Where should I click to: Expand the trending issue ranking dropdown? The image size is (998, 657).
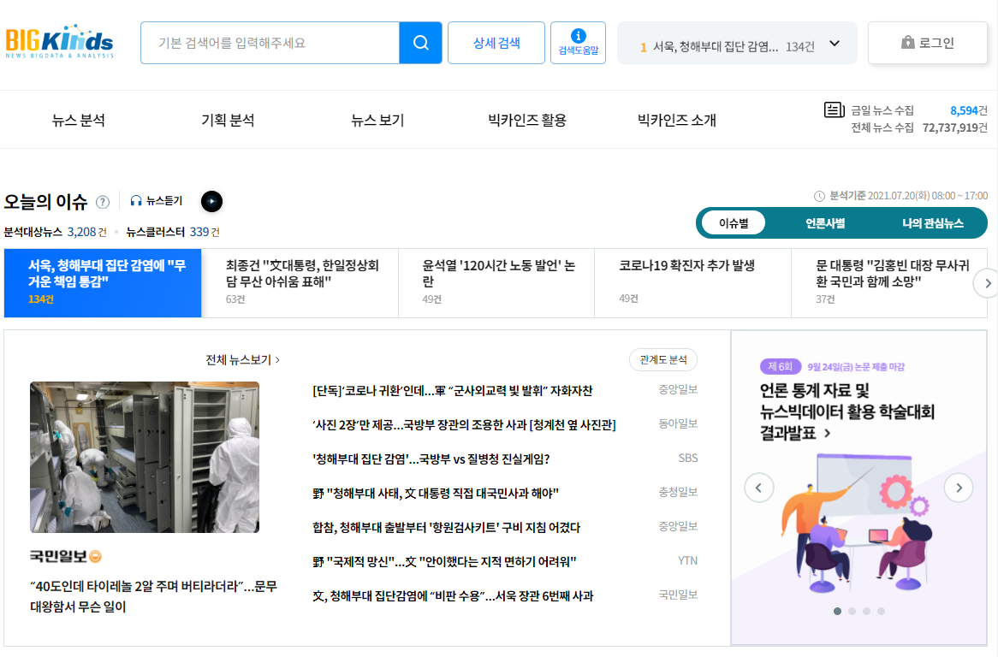(x=835, y=44)
